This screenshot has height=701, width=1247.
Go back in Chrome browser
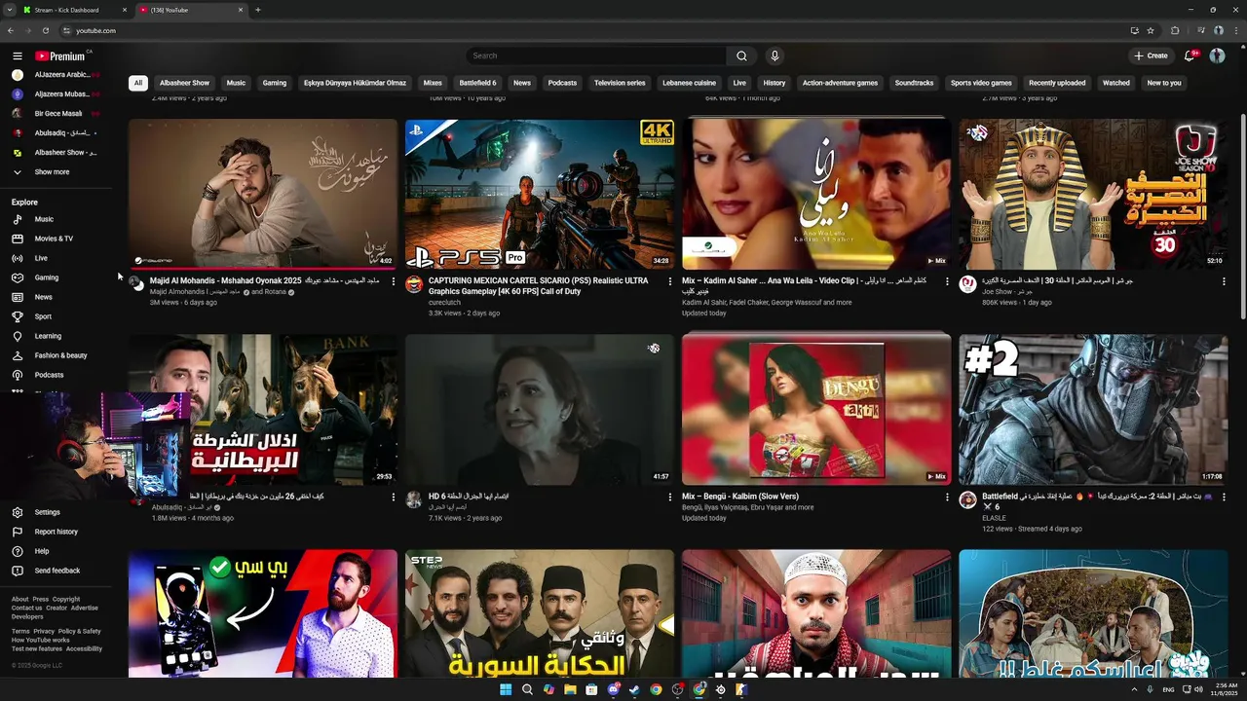[12, 30]
